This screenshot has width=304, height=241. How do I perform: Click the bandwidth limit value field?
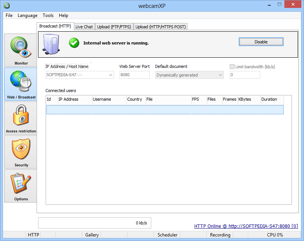[245, 75]
